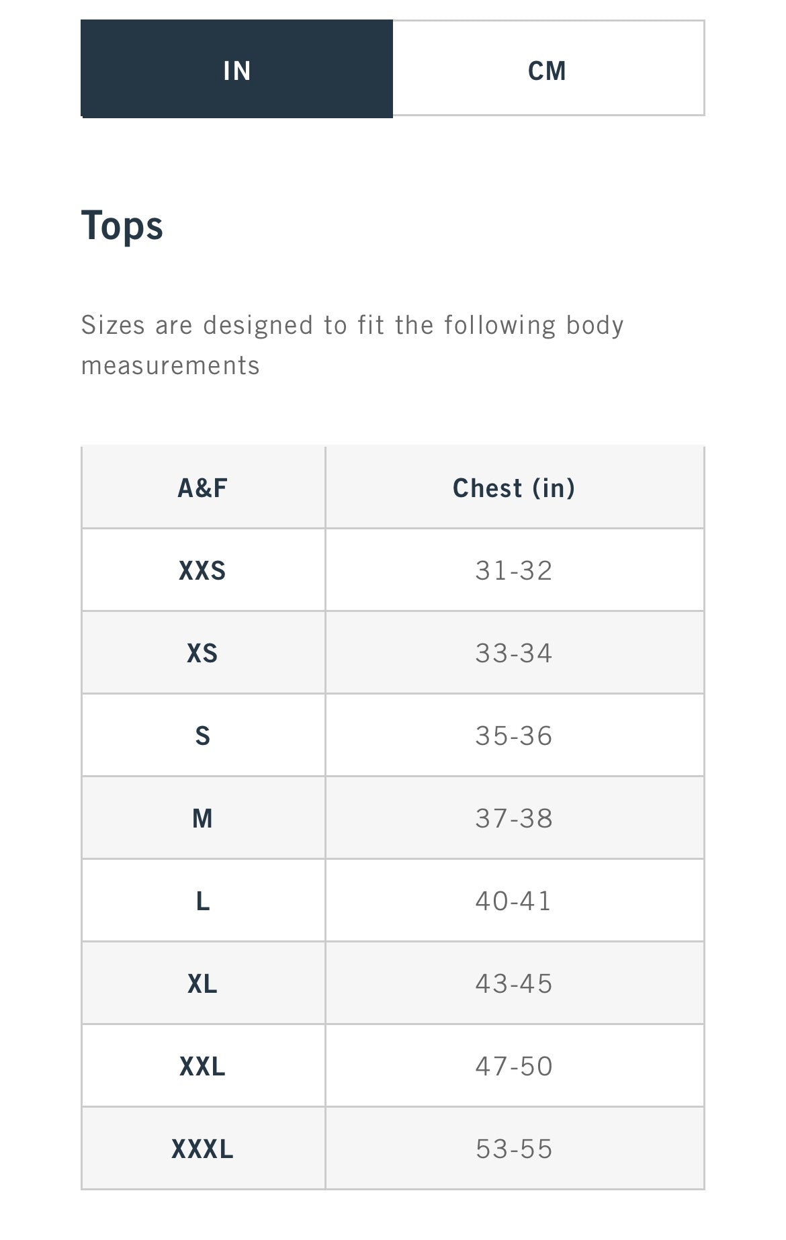Click the 40-41 chest measurement
786x1240 pixels.
514,901
